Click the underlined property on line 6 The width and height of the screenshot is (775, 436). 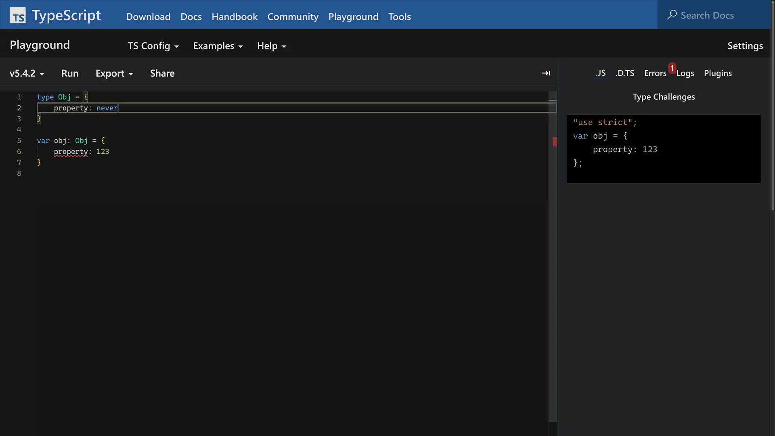(x=71, y=152)
